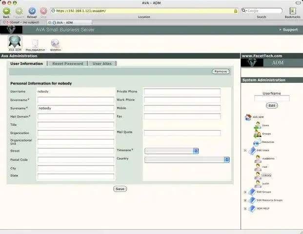Click the red Stop icon
The height and width of the screenshot is (234, 303).
[x=43, y=11]
